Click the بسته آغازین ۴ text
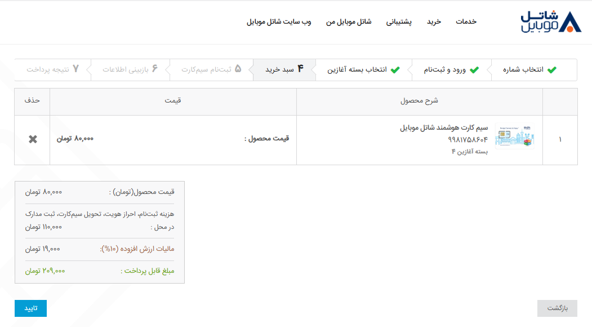 pyautogui.click(x=469, y=152)
